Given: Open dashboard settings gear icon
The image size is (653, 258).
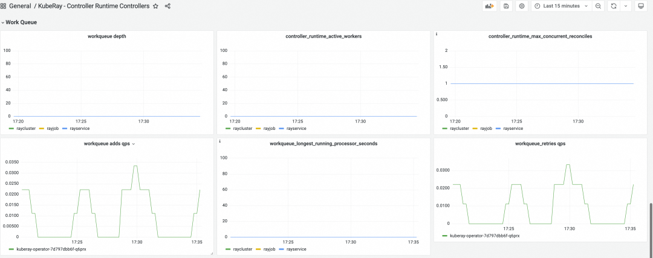Looking at the screenshot, I should tap(522, 6).
